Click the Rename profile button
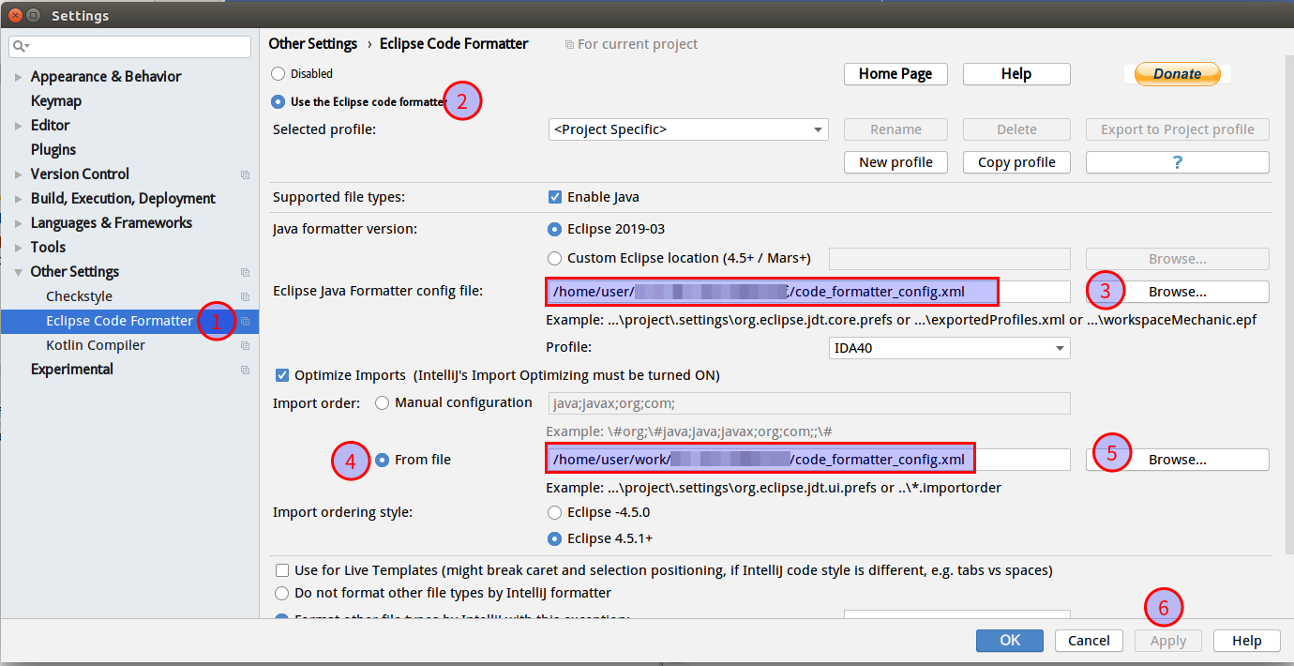Image resolution: width=1294 pixels, height=666 pixels. click(895, 129)
